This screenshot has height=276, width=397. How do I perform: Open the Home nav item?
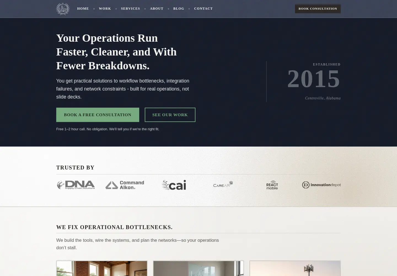click(83, 9)
